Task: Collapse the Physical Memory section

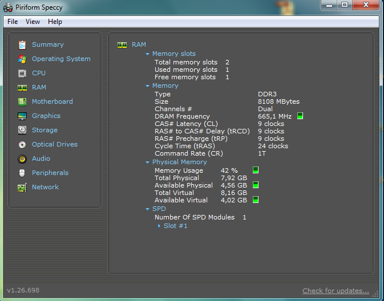Action: click(147, 162)
